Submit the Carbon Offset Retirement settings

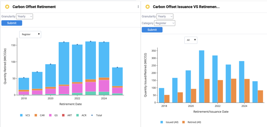click(x=12, y=23)
